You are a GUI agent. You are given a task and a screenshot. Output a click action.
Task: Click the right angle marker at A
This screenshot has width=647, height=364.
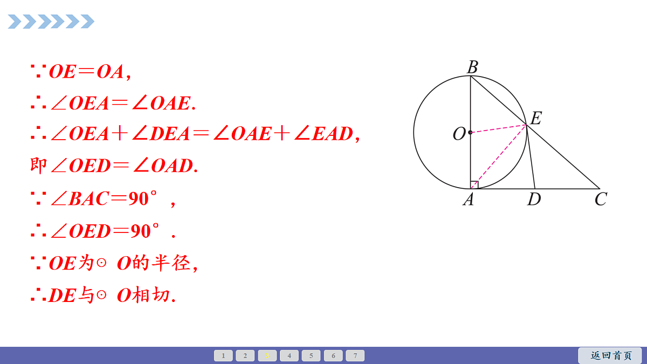(x=474, y=185)
